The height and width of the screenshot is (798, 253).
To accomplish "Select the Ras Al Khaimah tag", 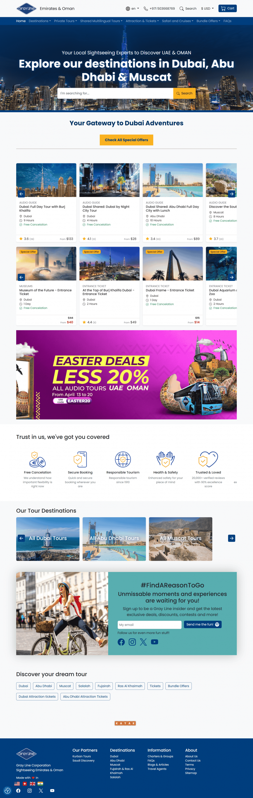I will point(130,686).
